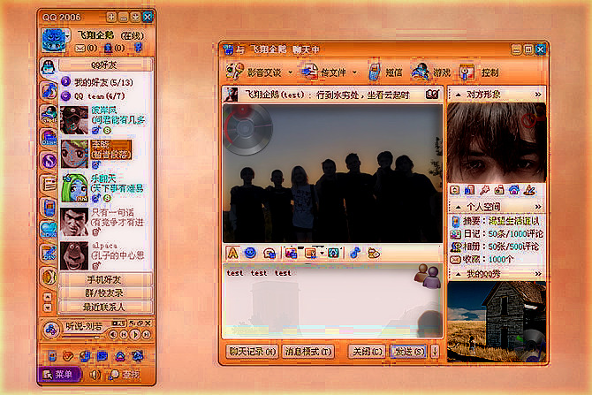Collapse the 对方形象 panel triangle
Screen dimensions: 592x395
tap(458, 95)
